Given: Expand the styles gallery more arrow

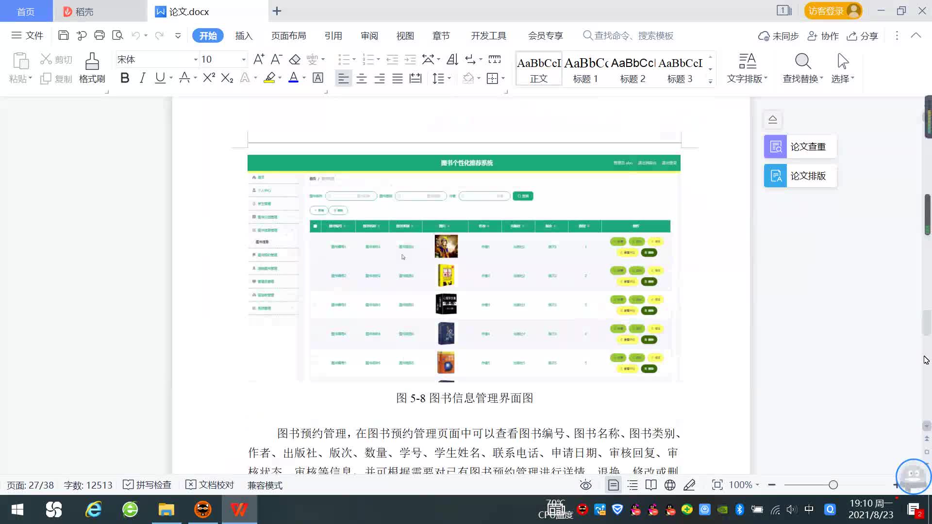Looking at the screenshot, I should pyautogui.click(x=710, y=81).
